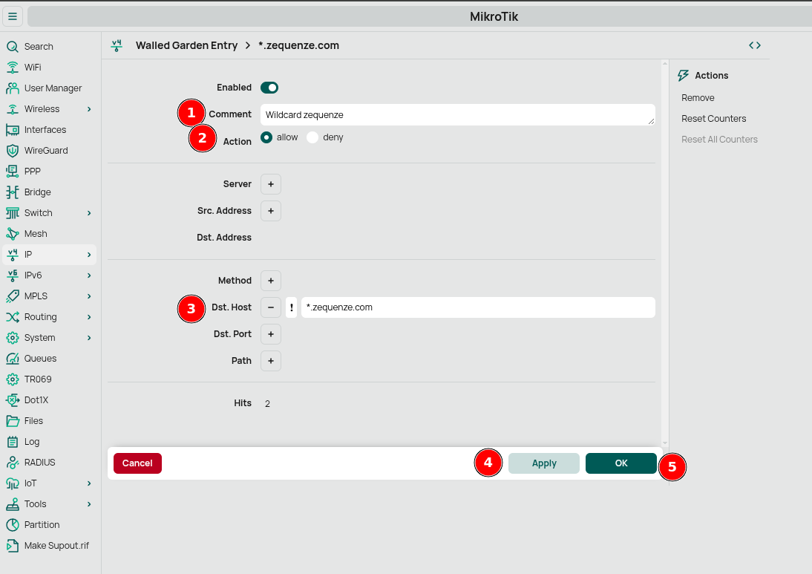Image resolution: width=812 pixels, height=574 pixels.
Task: Click the Actions lightning bolt icon
Action: (x=683, y=75)
